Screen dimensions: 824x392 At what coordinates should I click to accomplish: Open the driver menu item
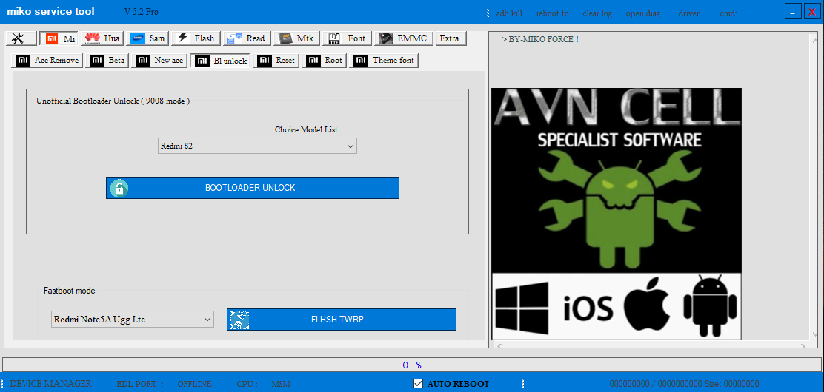[689, 13]
